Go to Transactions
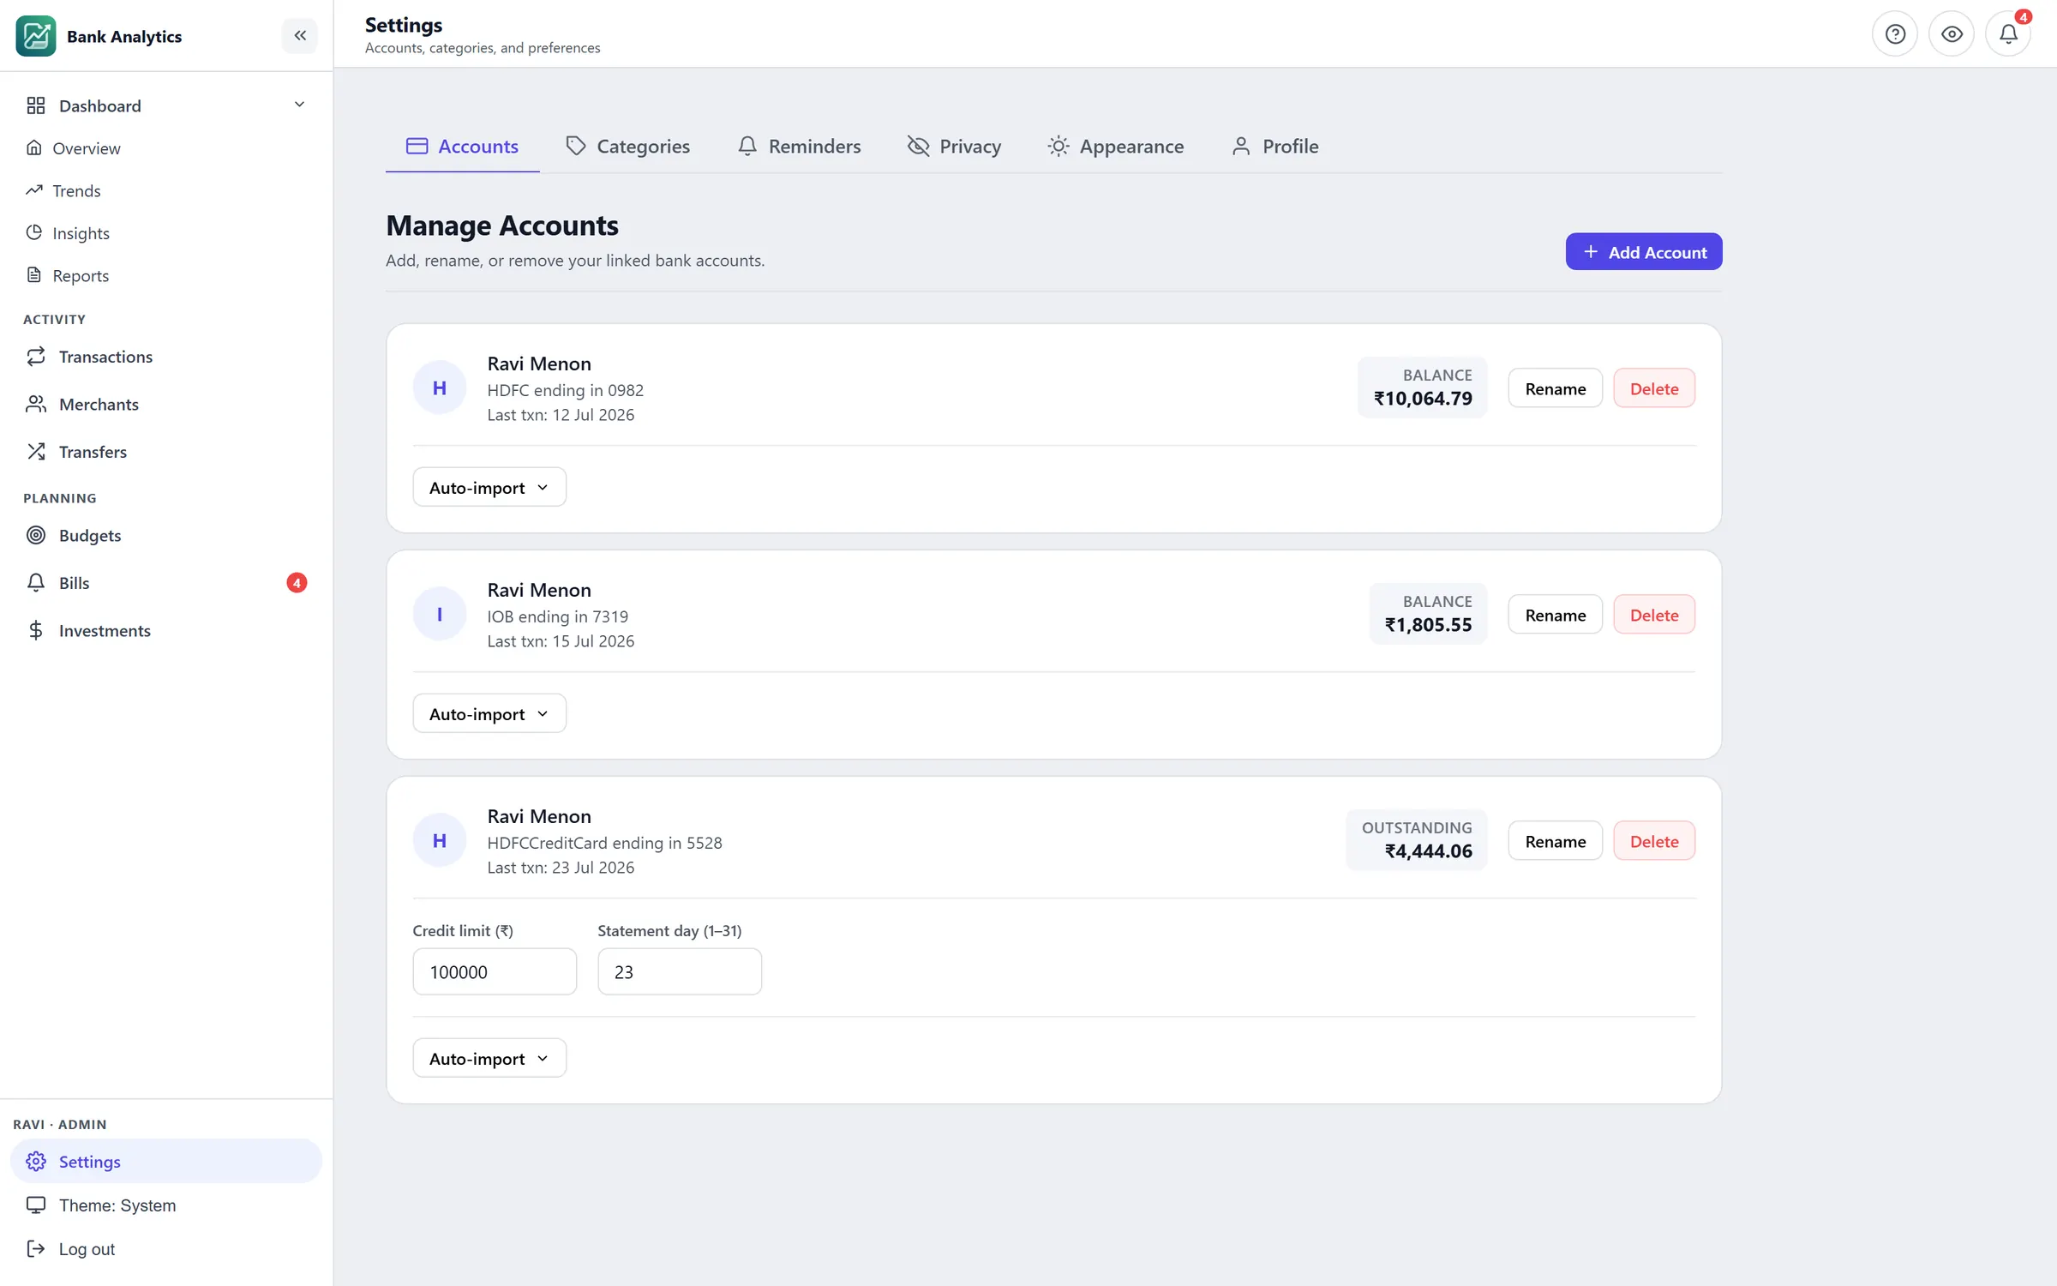Screen dimensions: 2057x1286 point(166,357)
